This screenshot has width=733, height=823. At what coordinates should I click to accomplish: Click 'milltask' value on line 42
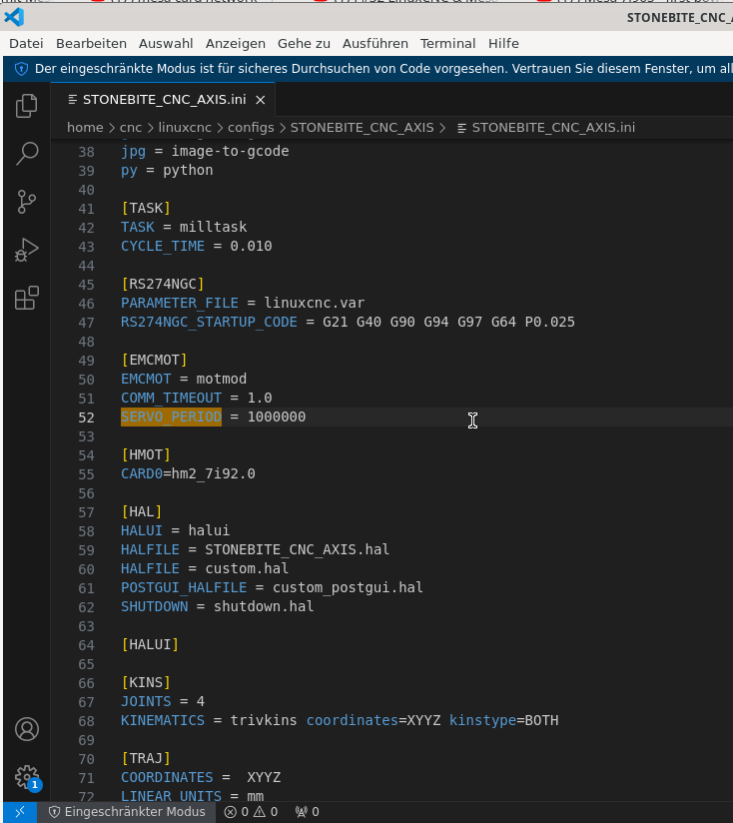coord(213,228)
